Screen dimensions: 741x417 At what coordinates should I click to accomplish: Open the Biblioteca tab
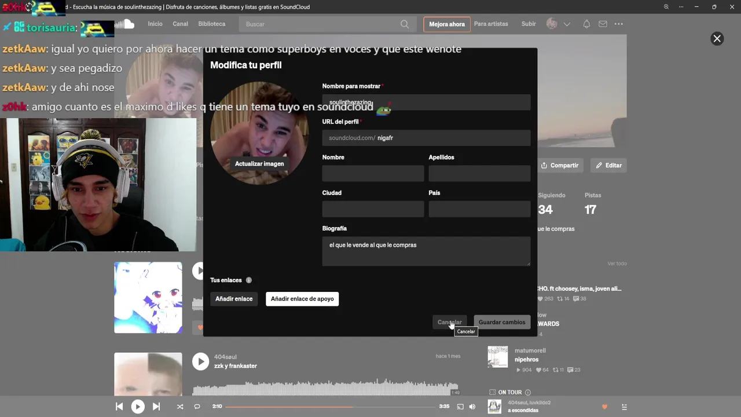point(212,24)
